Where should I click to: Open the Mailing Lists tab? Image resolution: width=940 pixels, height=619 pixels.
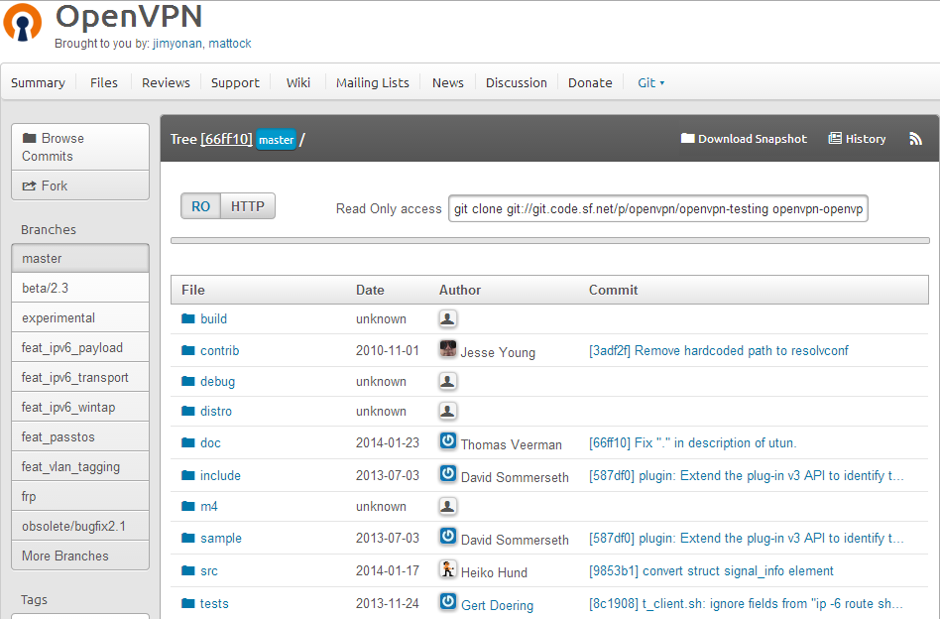click(x=372, y=82)
